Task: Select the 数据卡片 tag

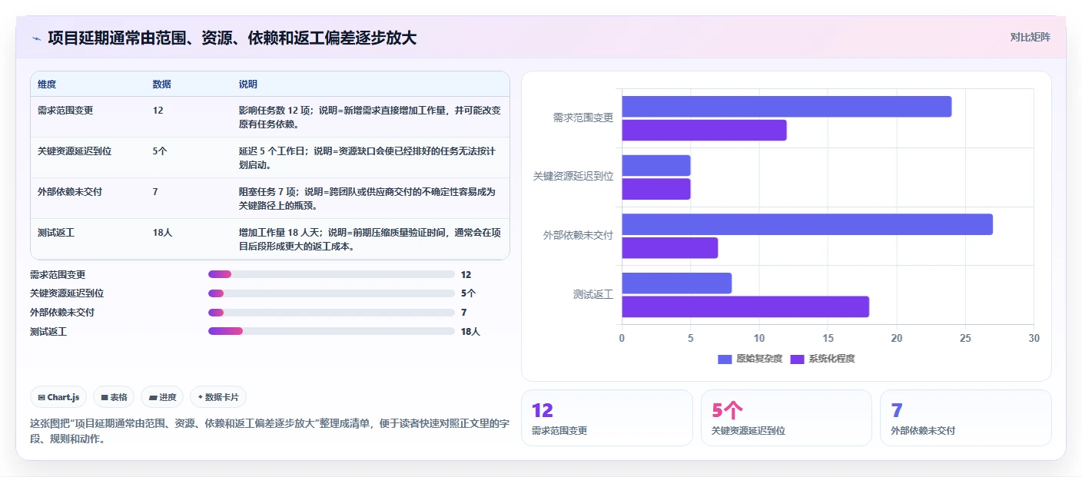Action: (x=218, y=397)
